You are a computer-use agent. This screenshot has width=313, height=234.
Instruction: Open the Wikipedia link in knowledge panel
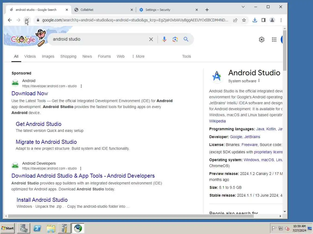click(217, 121)
